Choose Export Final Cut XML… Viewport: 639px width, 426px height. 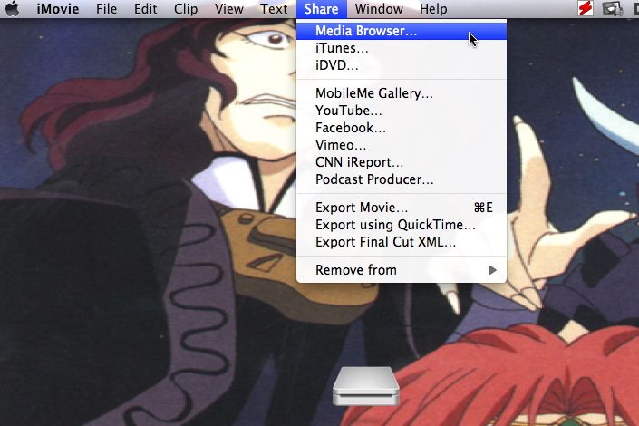pyautogui.click(x=402, y=242)
